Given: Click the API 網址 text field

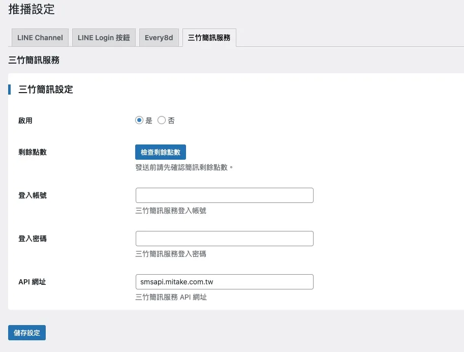Looking at the screenshot, I should pos(224,281).
